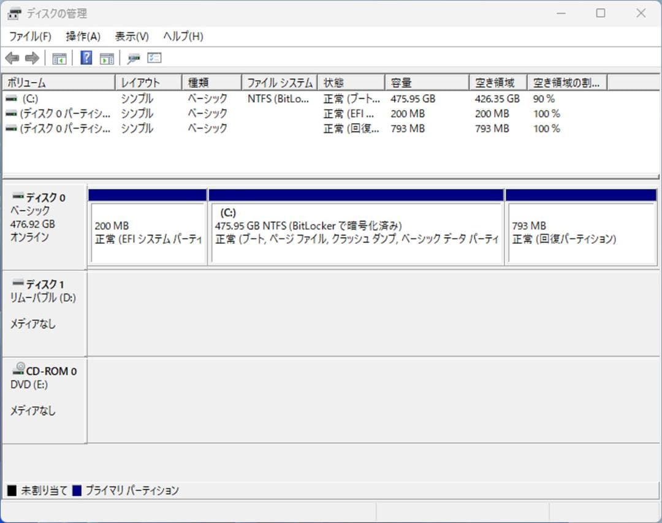Toggle the action pane toolbar icon

(x=107, y=58)
